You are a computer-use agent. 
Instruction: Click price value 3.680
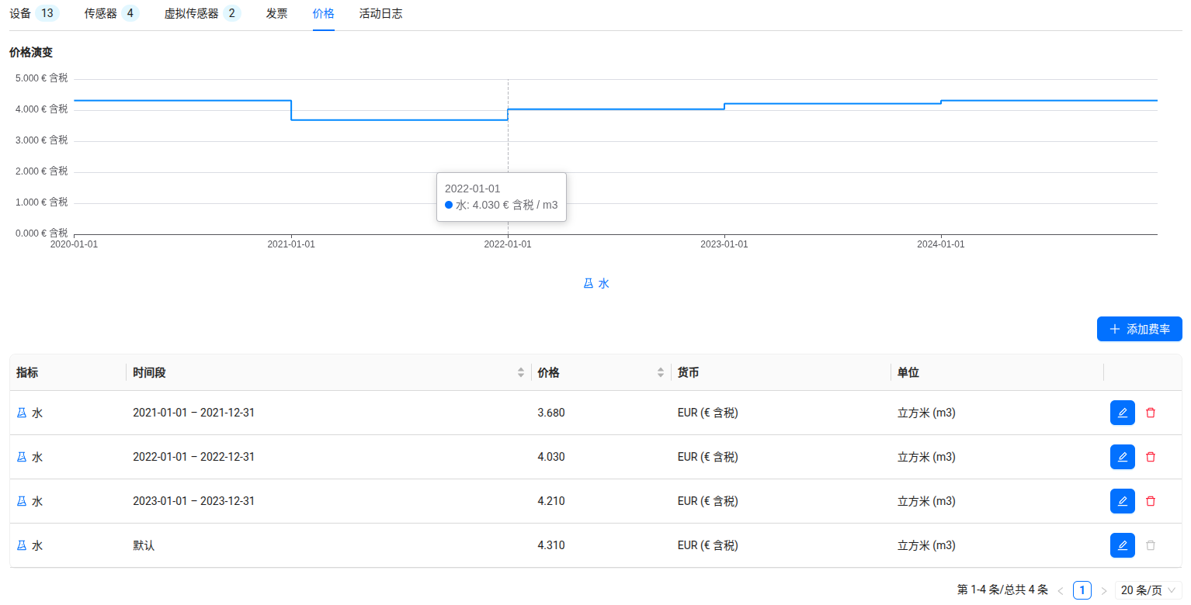coord(551,413)
